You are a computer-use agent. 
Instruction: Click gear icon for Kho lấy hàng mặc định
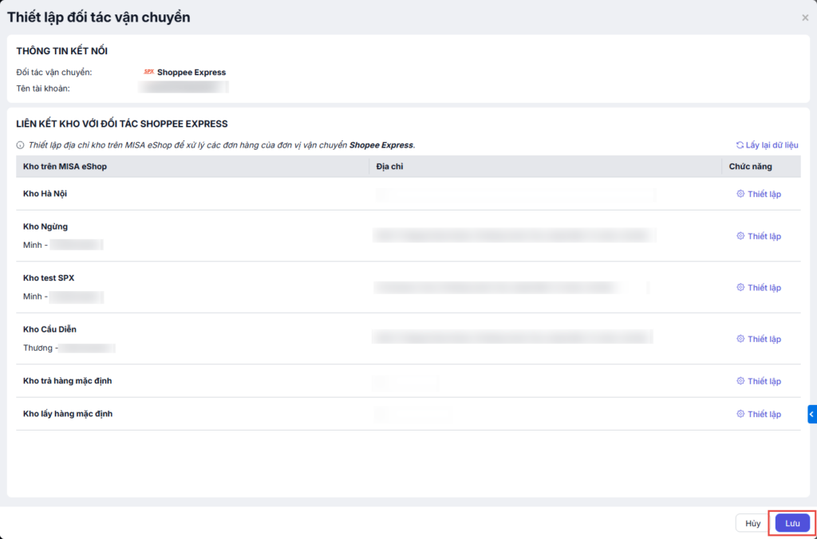740,414
